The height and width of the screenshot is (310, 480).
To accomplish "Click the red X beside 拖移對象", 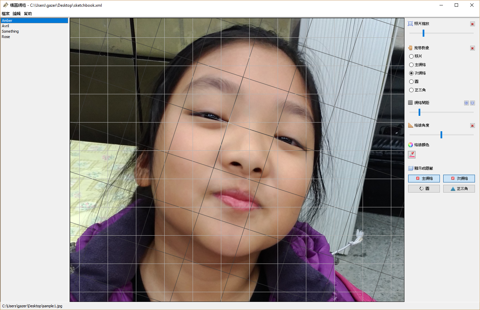I will [472, 48].
